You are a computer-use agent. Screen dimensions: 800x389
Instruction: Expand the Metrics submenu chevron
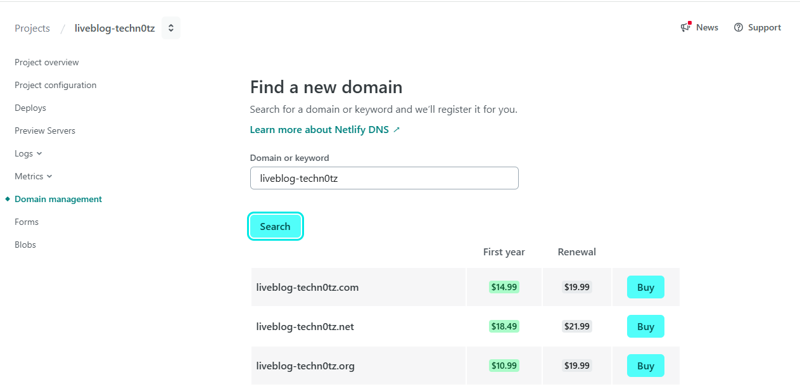tap(49, 176)
